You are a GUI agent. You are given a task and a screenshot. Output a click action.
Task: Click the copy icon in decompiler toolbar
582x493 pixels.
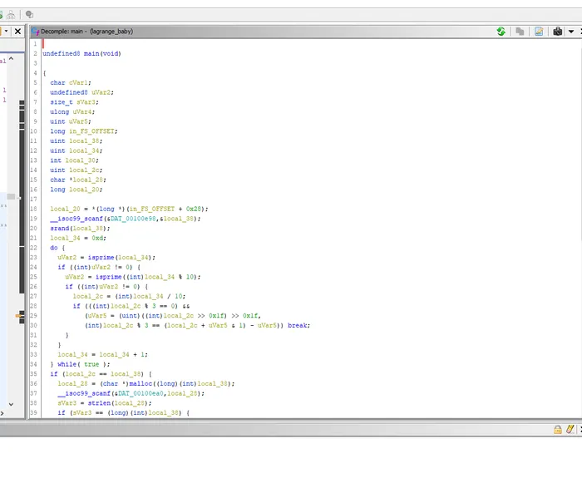(x=520, y=31)
